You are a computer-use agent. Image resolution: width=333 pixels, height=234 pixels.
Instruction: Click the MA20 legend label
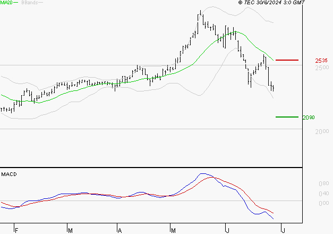coord(6,3)
